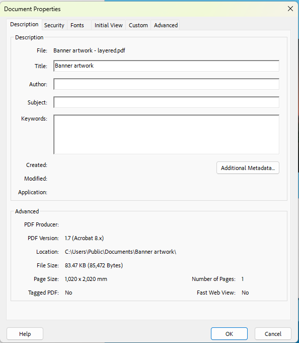Click the Location path 'C:\Users\Public\Documents\Banner artwork\'
The width and height of the screenshot is (299, 343).
pos(120,252)
